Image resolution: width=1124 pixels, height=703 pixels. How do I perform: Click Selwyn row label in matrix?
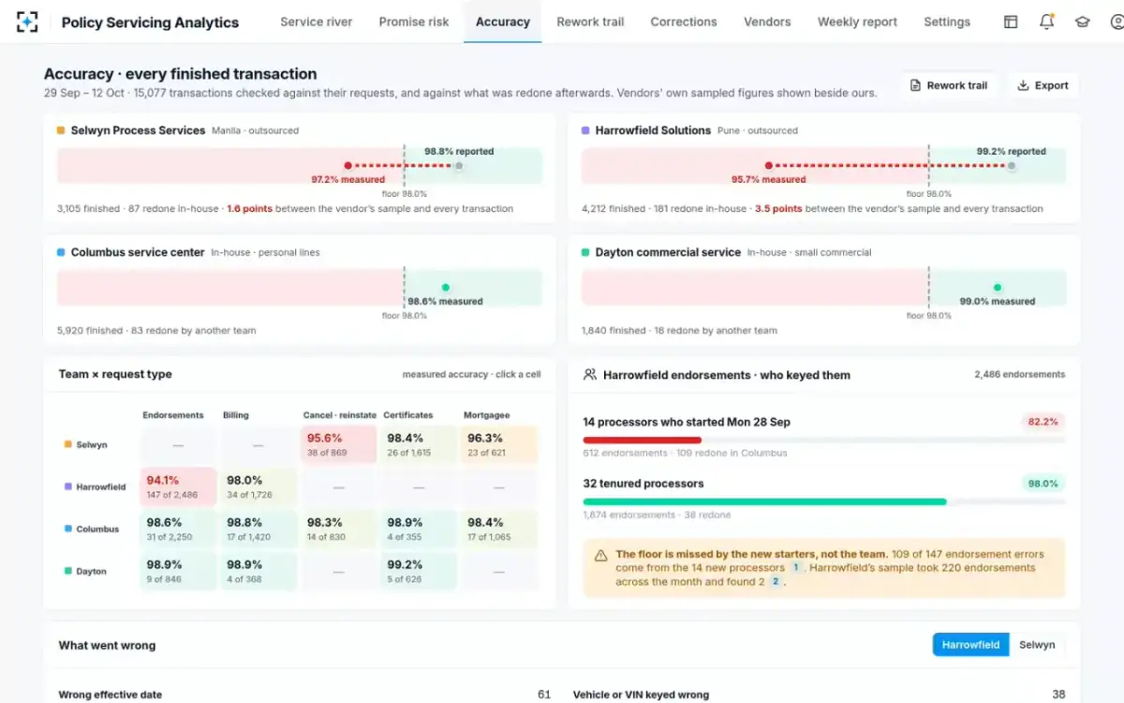click(85, 445)
